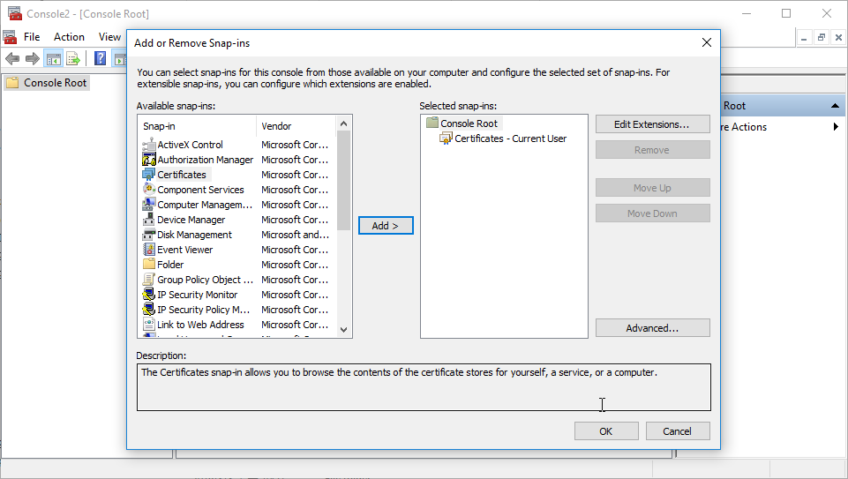This screenshot has height=479, width=848.
Task: Click the inner MDI restore button of the console
Action: click(821, 37)
